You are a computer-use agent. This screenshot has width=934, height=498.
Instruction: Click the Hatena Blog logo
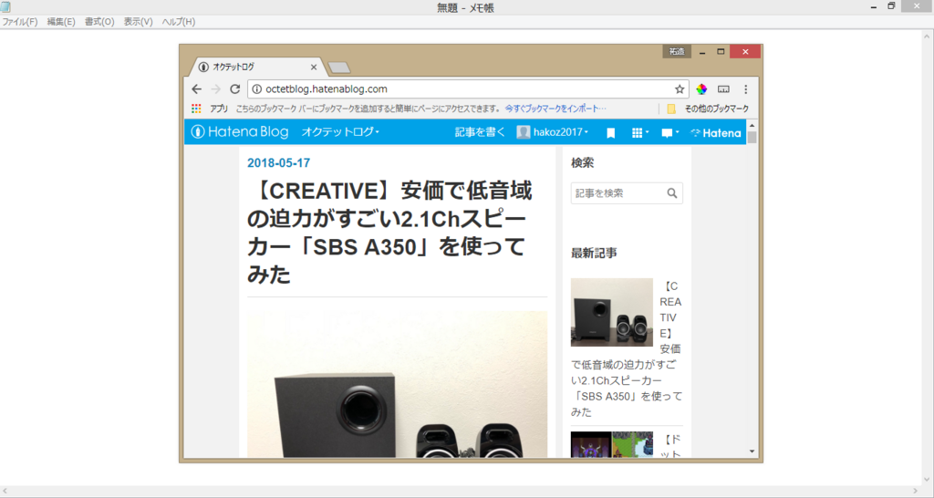pyautogui.click(x=240, y=132)
